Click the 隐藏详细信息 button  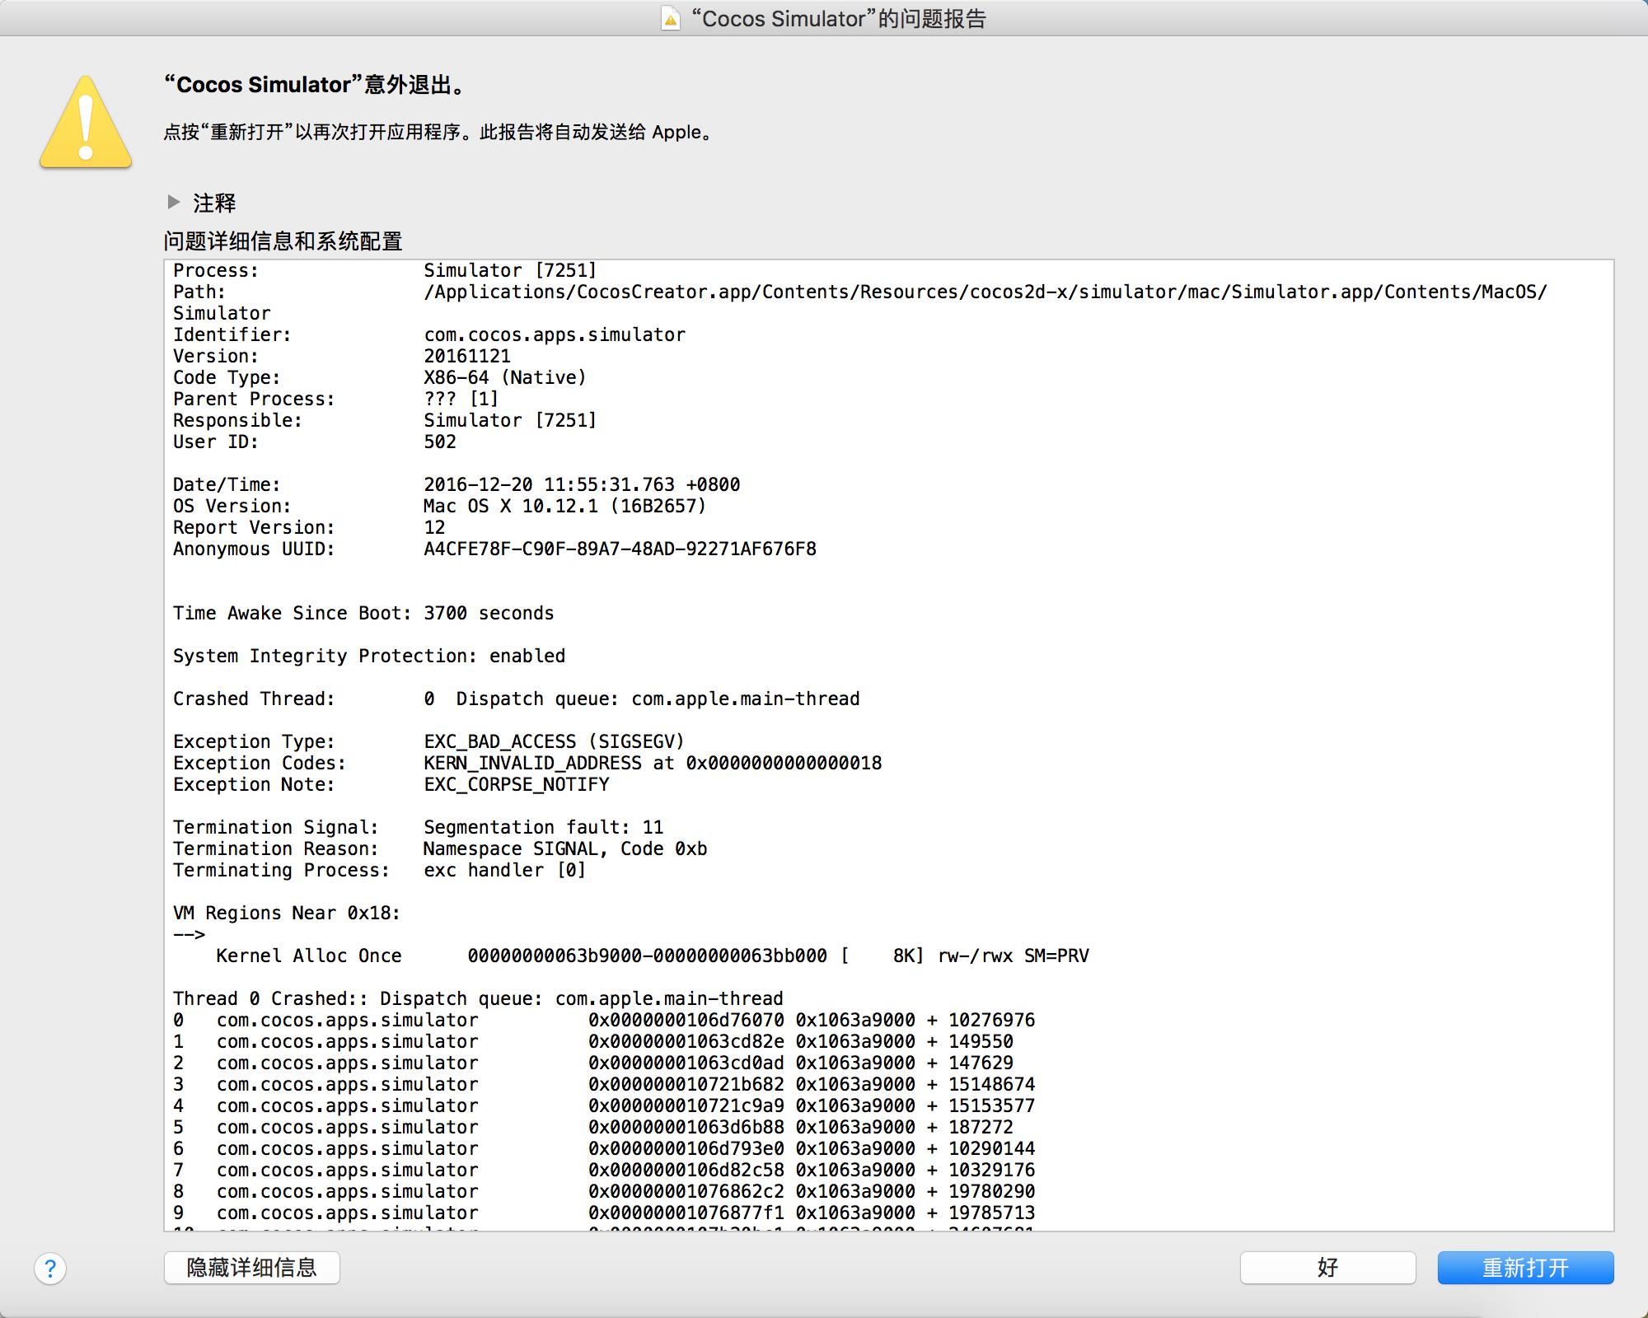click(x=251, y=1268)
